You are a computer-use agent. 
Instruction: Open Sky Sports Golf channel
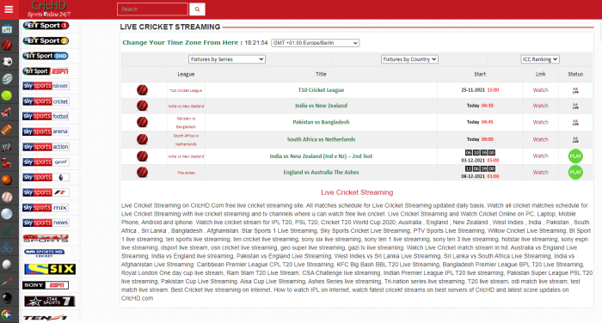(46, 161)
